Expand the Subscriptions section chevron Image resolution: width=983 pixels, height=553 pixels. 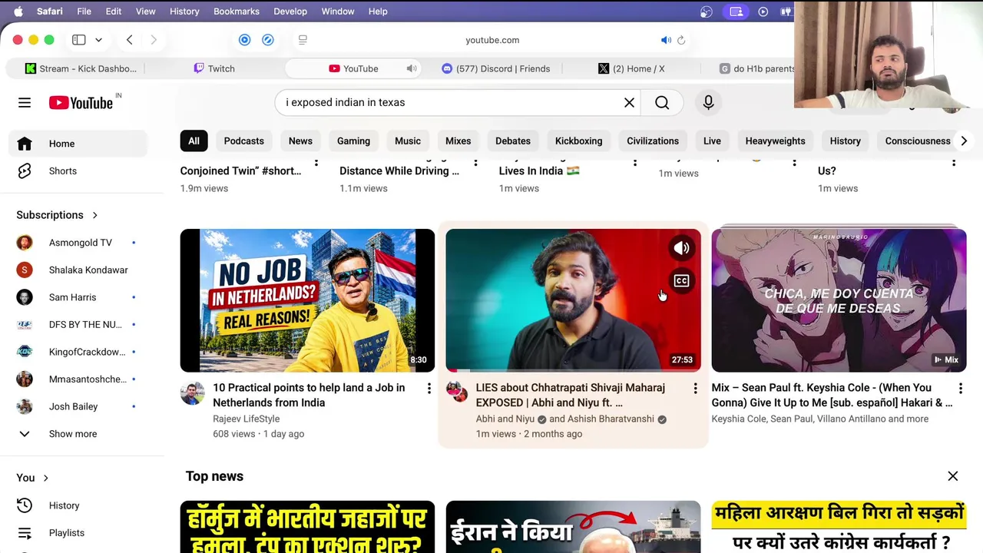point(94,215)
